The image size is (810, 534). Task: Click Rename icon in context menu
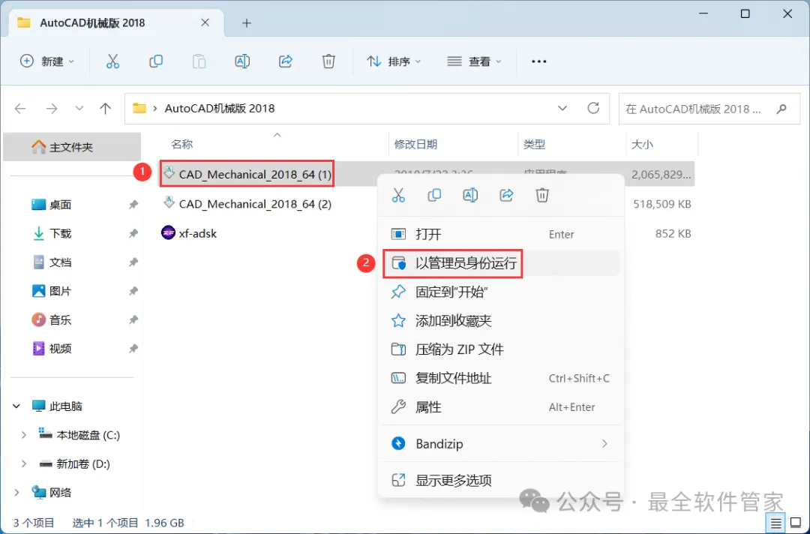pos(470,195)
